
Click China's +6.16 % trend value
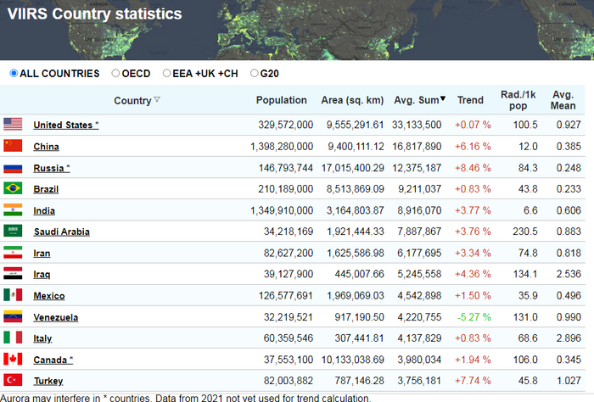point(473,146)
